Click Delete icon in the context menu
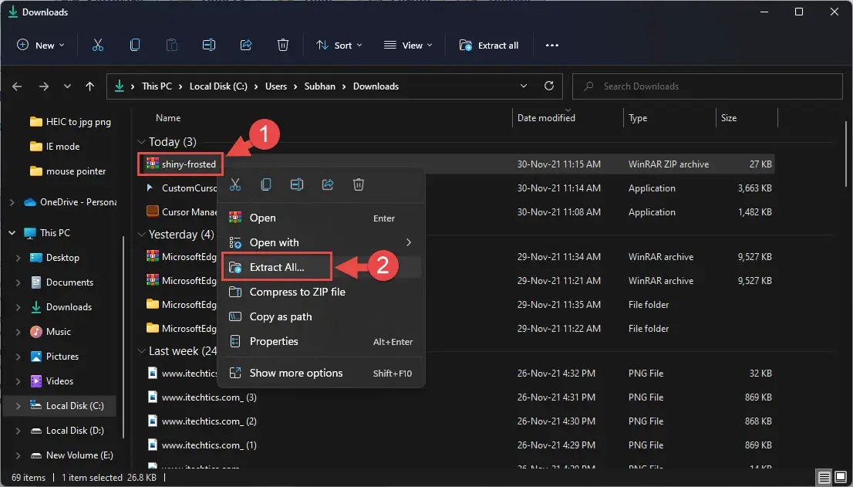 [x=359, y=185]
